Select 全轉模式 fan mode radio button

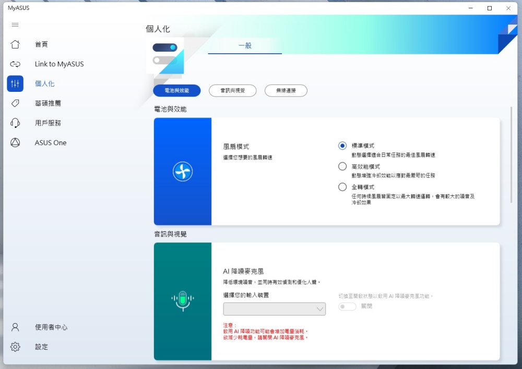342,187
